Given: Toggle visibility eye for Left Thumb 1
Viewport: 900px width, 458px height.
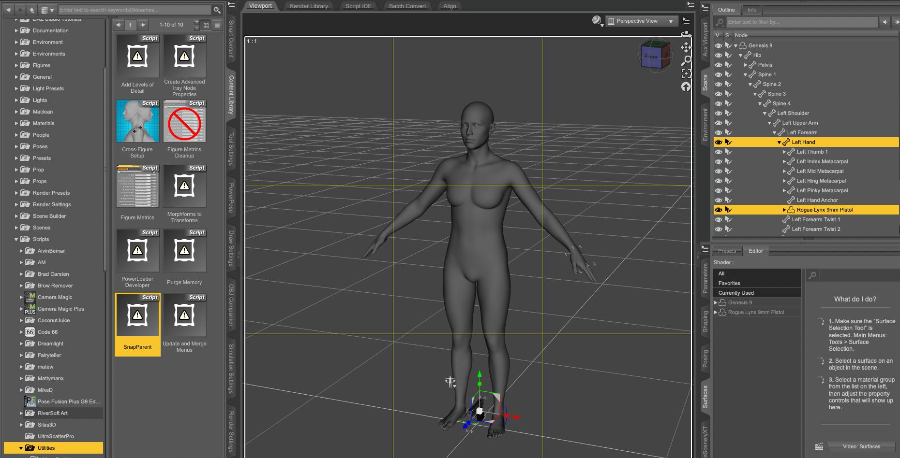Looking at the screenshot, I should (719, 152).
